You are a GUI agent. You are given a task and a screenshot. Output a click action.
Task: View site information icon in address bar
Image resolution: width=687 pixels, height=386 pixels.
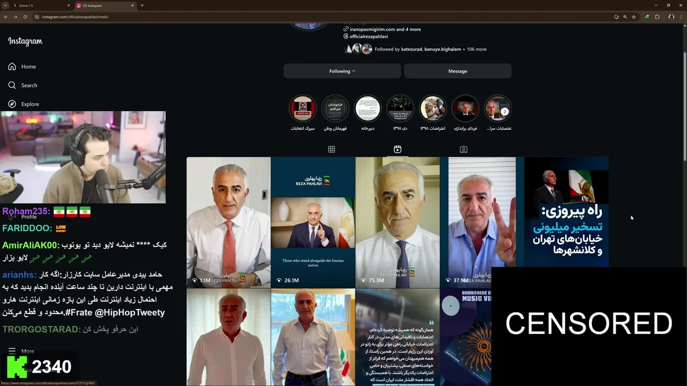click(x=37, y=17)
